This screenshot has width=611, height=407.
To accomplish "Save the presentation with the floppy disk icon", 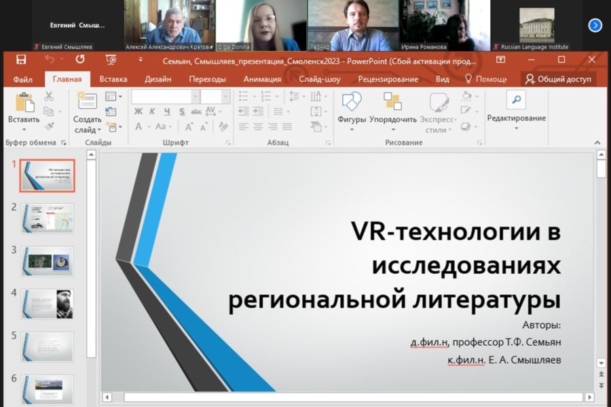I will click(x=21, y=60).
